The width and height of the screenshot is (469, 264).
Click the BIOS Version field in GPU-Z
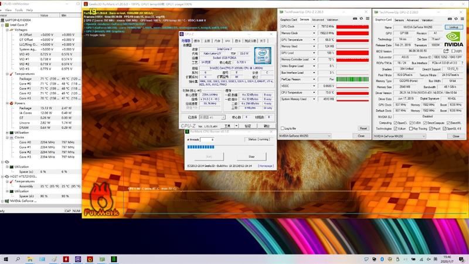pyautogui.click(x=418, y=51)
